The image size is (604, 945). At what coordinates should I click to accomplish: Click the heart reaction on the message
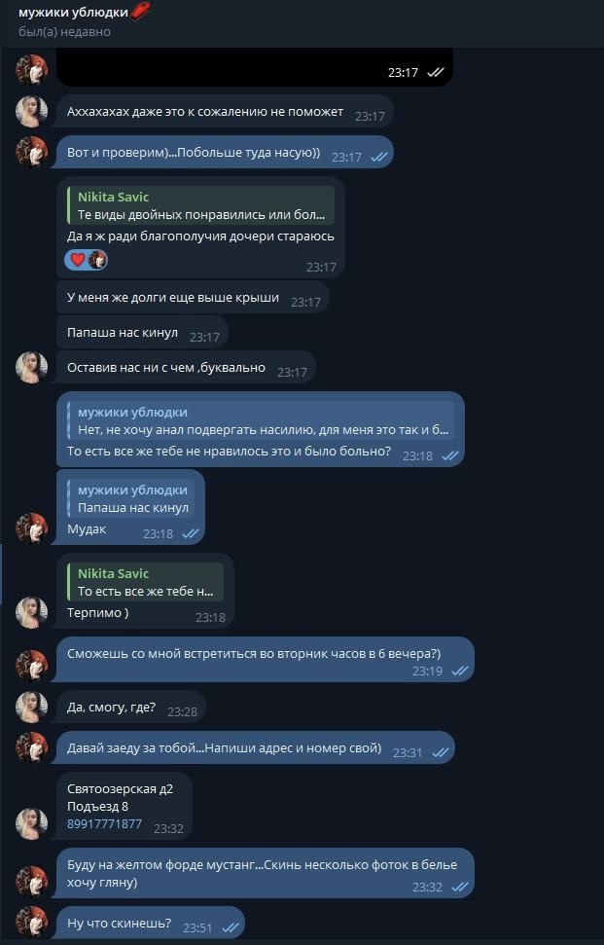78,260
